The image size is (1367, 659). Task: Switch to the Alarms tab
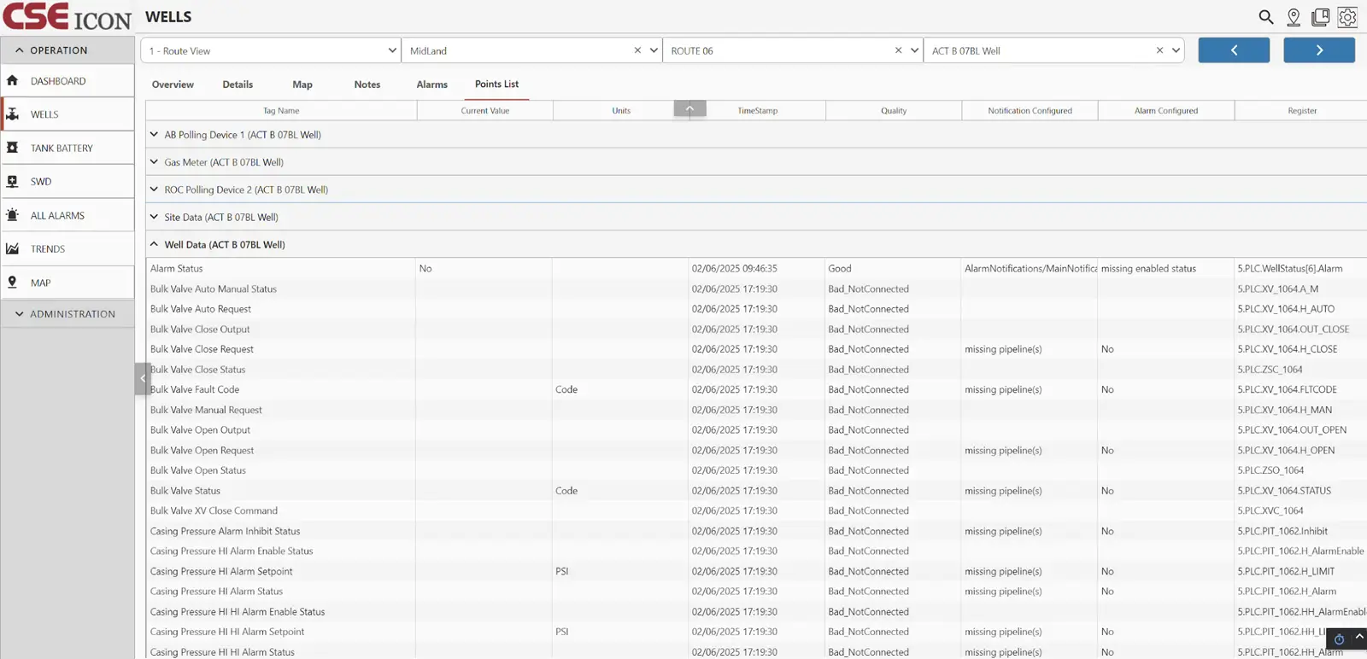click(431, 85)
